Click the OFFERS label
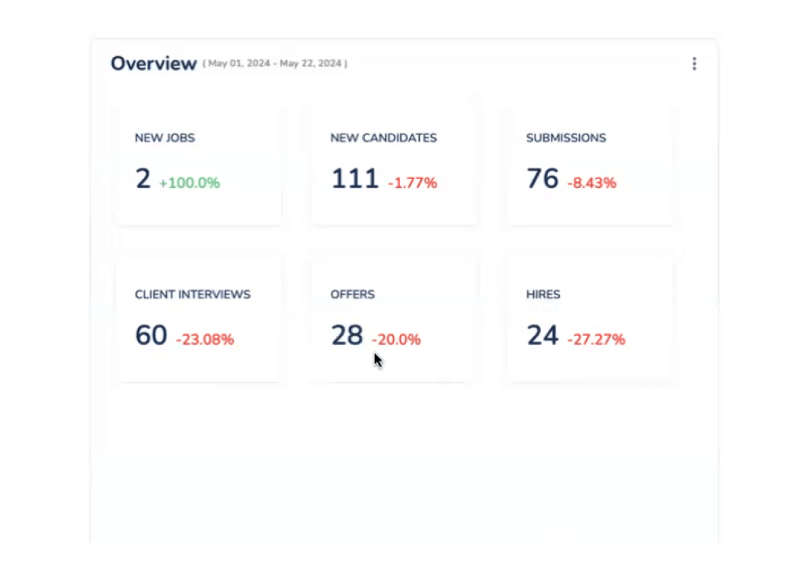 [352, 295]
